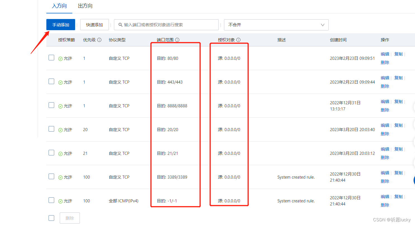Select checkbox for port 21/21 rule
This screenshot has width=415, height=225.
click(x=51, y=153)
